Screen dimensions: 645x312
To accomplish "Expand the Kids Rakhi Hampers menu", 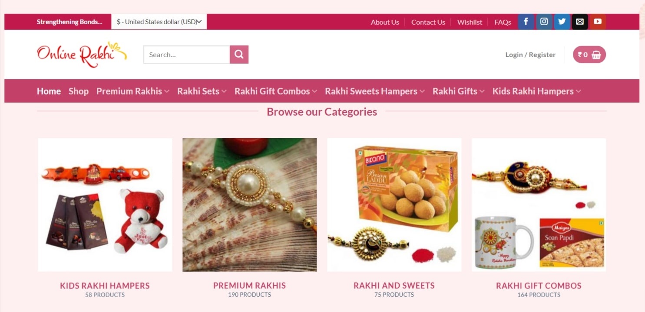I will tap(536, 91).
